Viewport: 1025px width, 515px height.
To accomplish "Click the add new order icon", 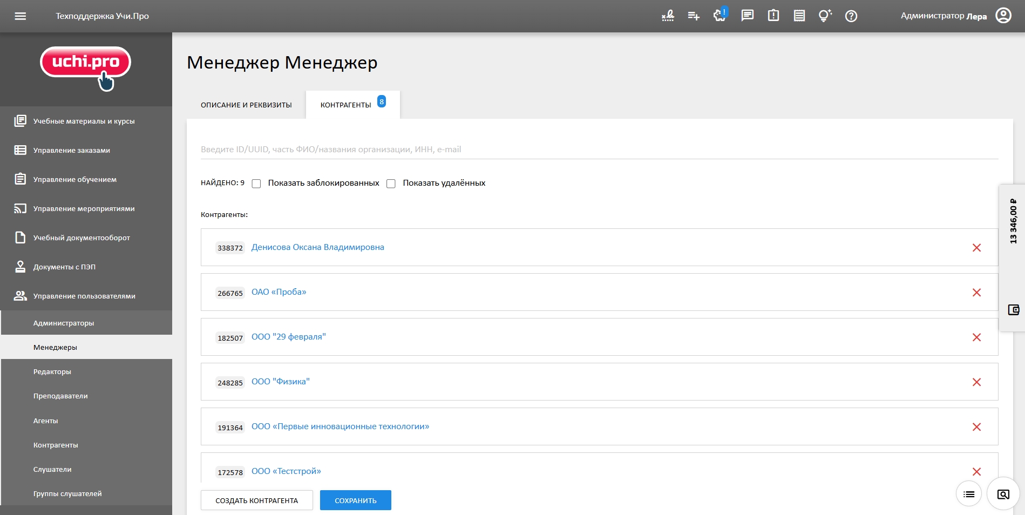I will 693,16.
